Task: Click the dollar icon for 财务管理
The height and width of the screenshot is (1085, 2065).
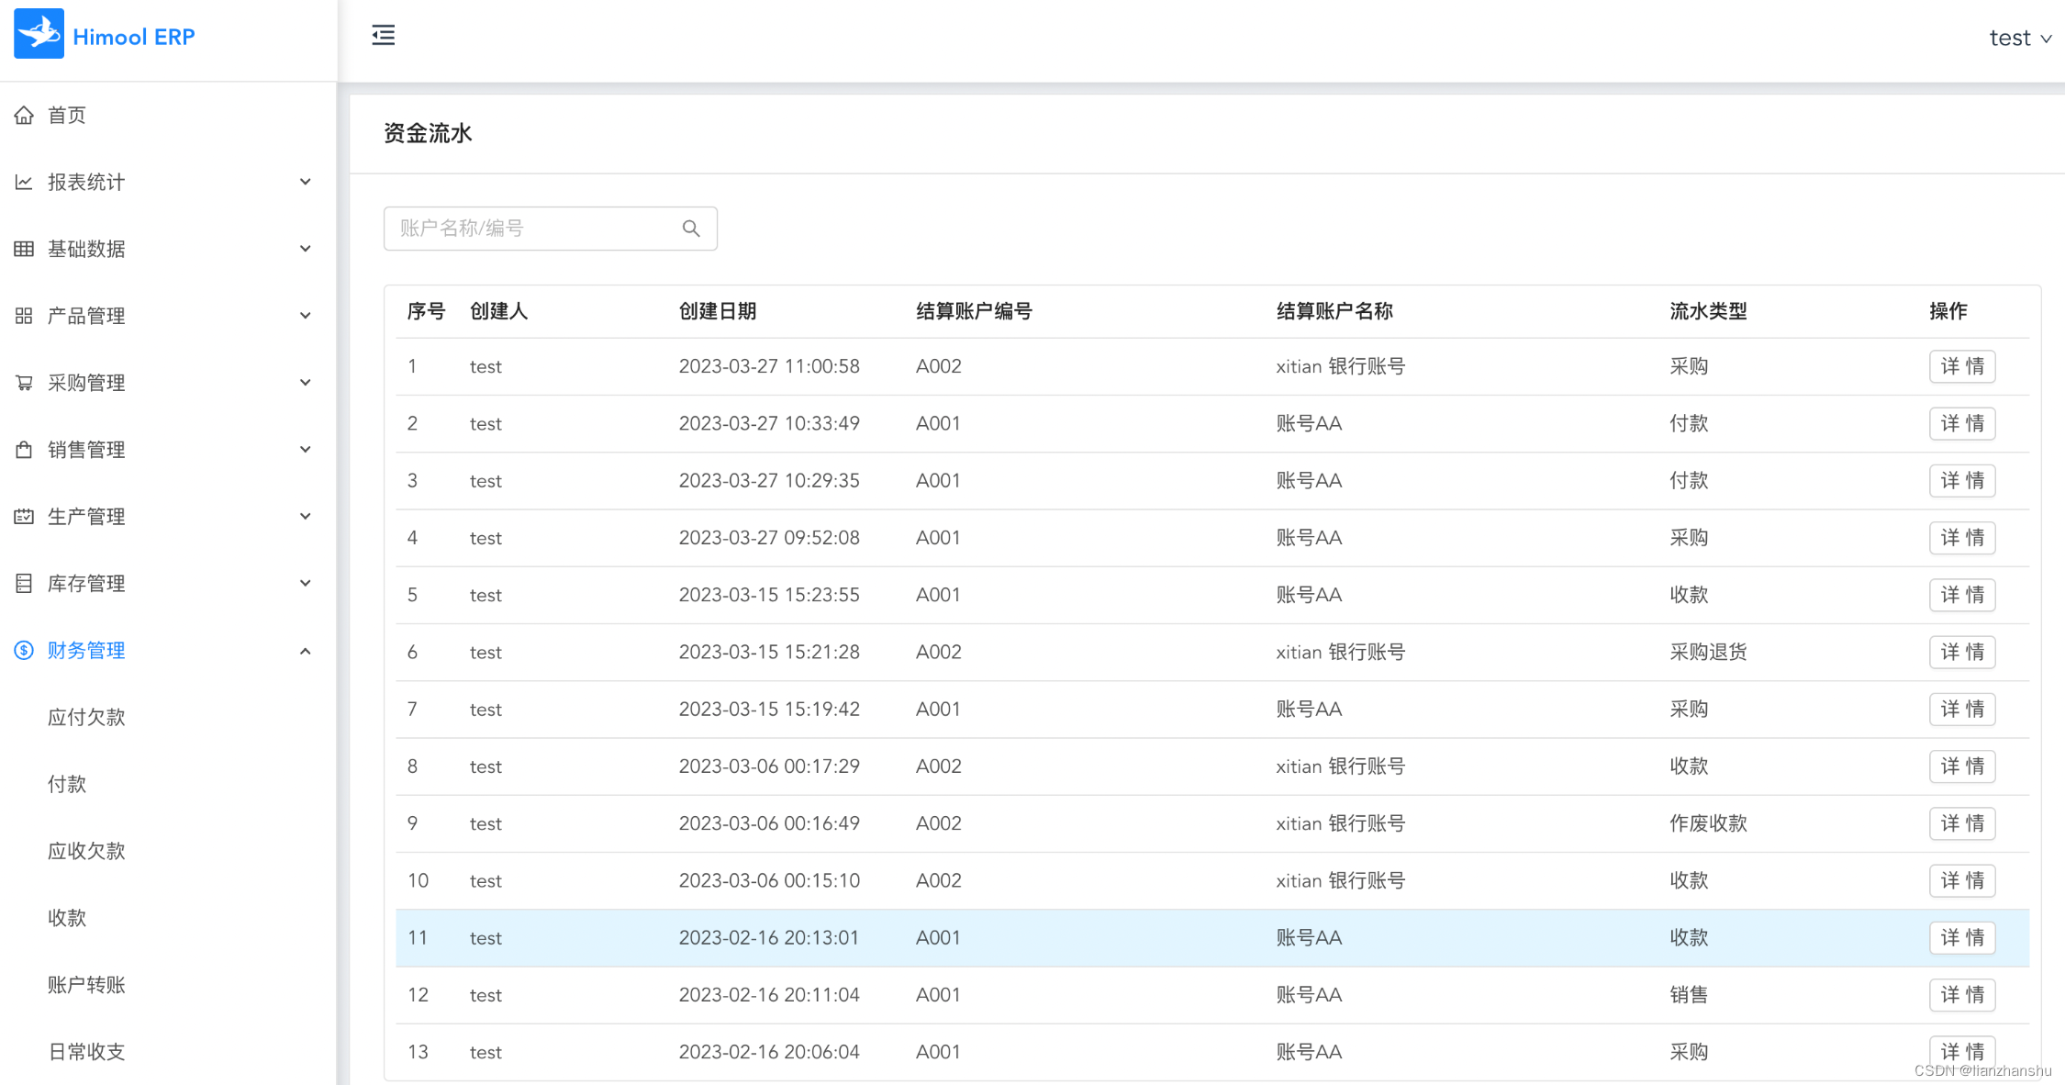Action: pyautogui.click(x=24, y=651)
